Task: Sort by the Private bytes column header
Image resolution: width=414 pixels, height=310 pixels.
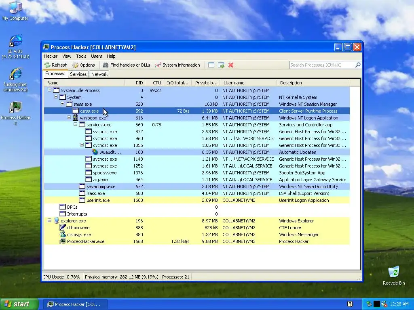Action: (x=206, y=83)
